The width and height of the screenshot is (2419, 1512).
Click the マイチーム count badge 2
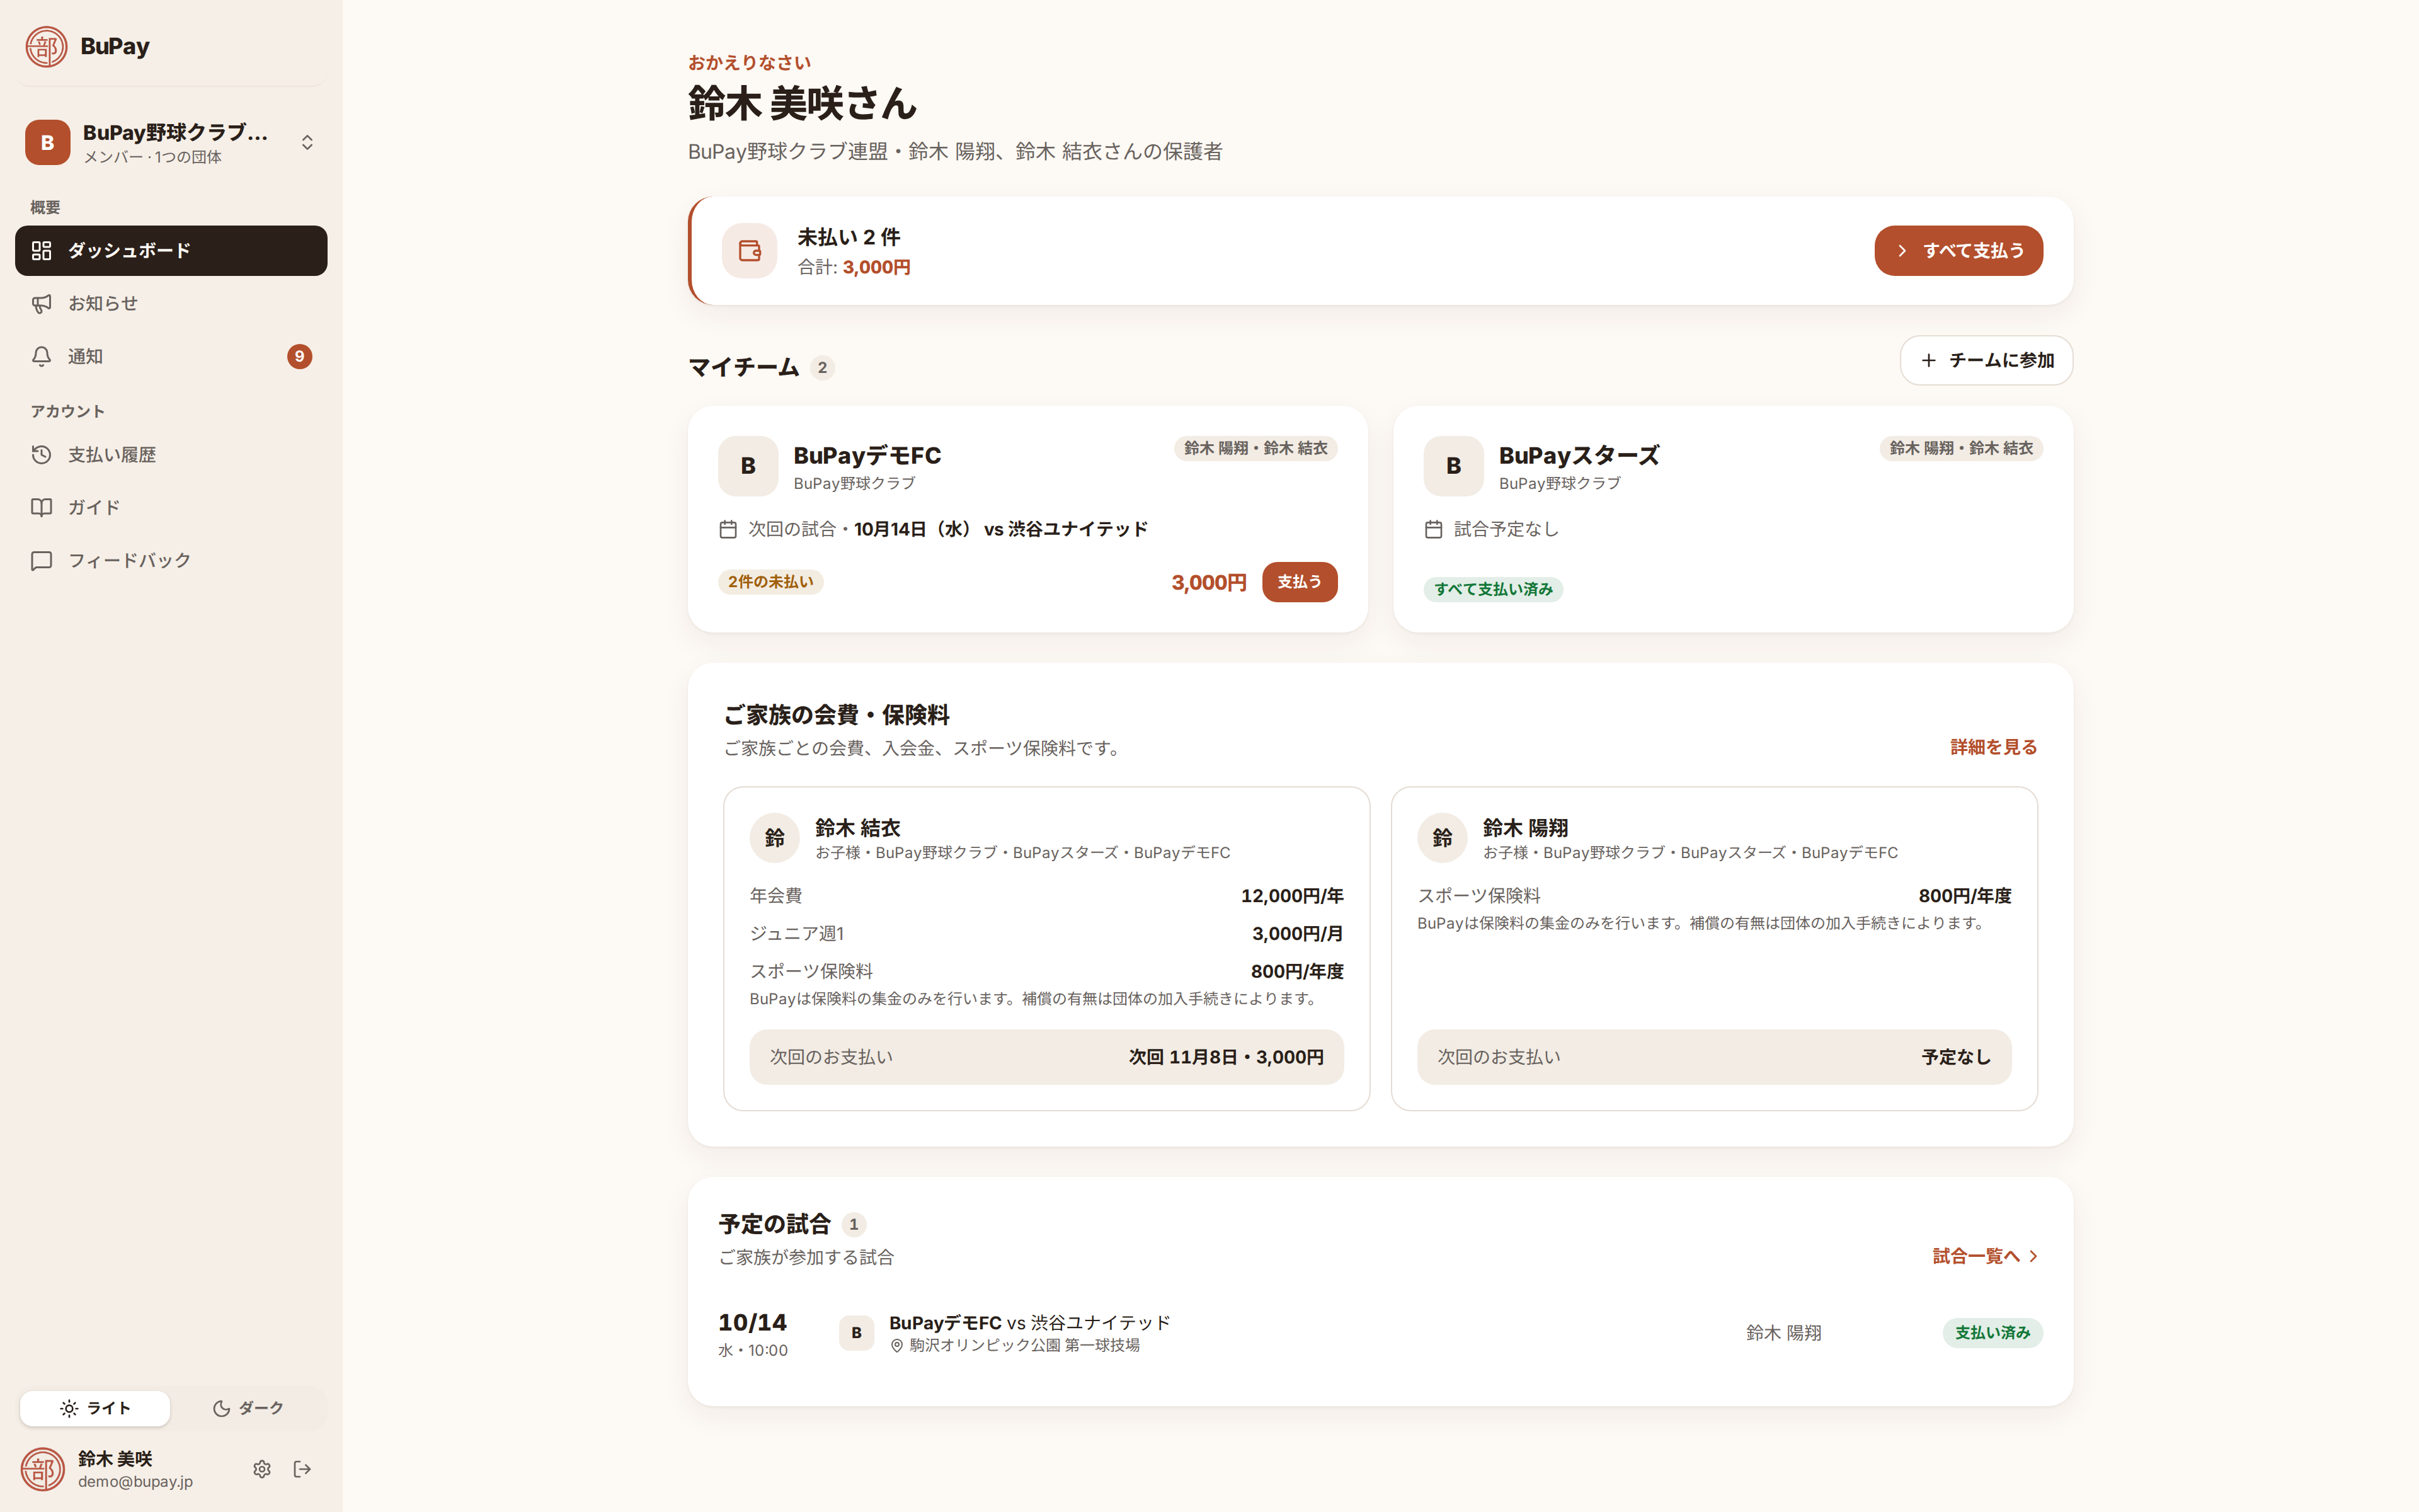821,368
